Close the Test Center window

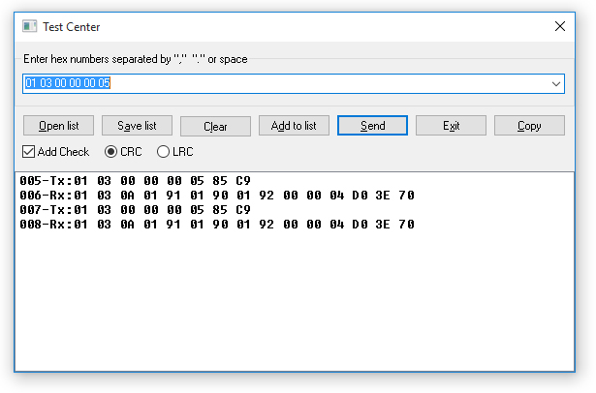560,26
